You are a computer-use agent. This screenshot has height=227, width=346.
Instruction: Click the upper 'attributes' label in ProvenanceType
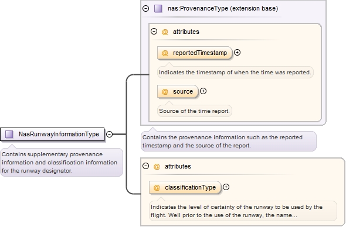[x=186, y=32]
